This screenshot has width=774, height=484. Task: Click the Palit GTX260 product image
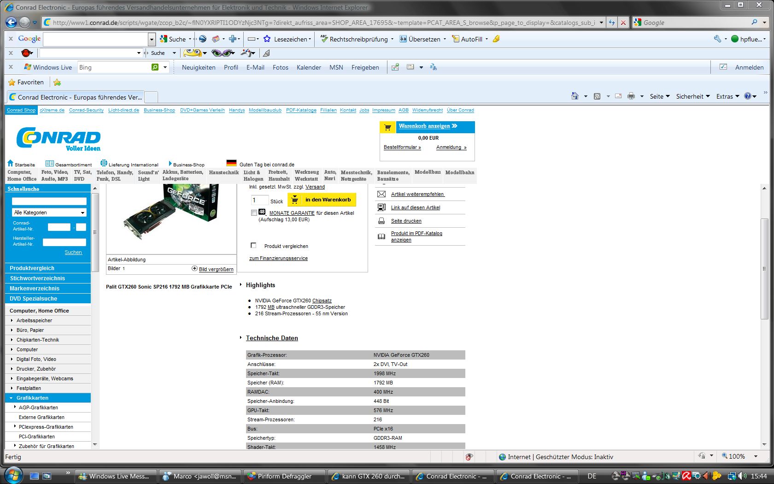(x=171, y=212)
